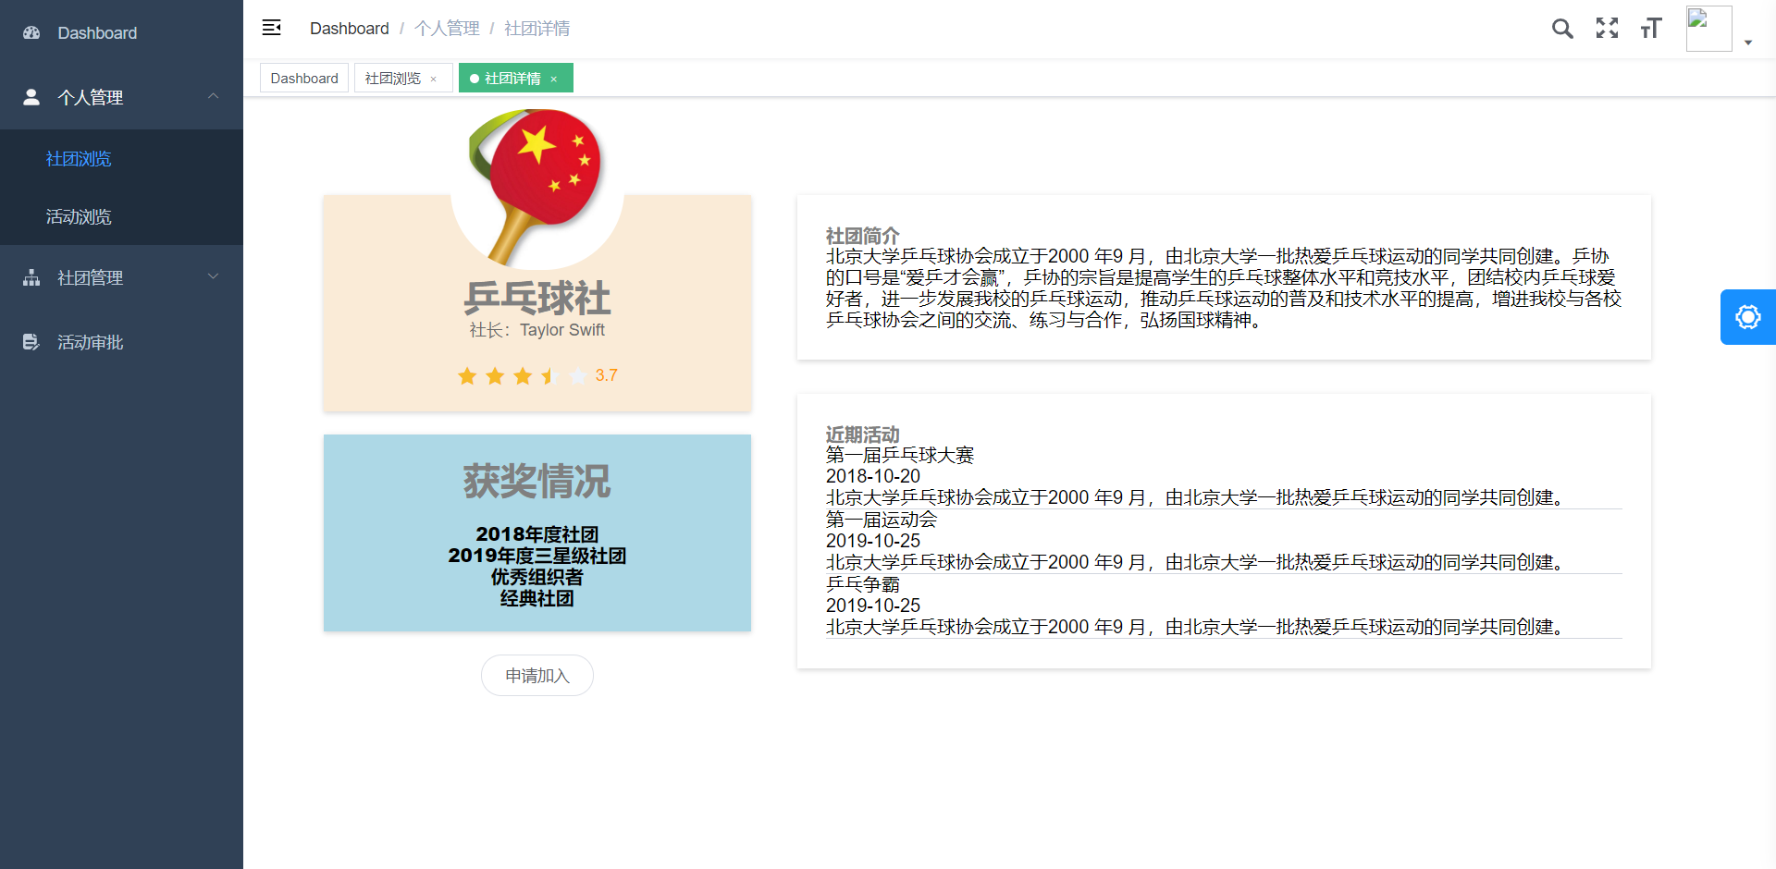1776x869 pixels.
Task: Expand the 社团管理 submenu chevron
Action: pyautogui.click(x=214, y=276)
